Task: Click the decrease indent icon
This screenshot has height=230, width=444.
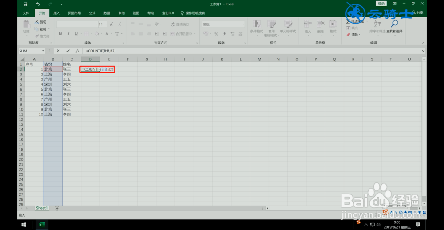Action: coord(157,34)
